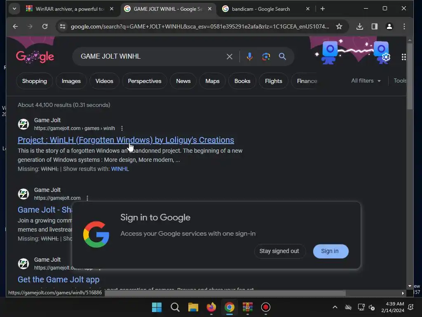Image resolution: width=422 pixels, height=317 pixels.
Task: Click the network display tray icon
Action: (361, 307)
